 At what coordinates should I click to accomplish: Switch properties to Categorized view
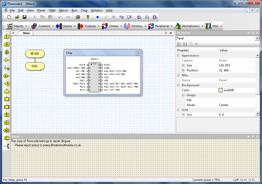pos(179,44)
